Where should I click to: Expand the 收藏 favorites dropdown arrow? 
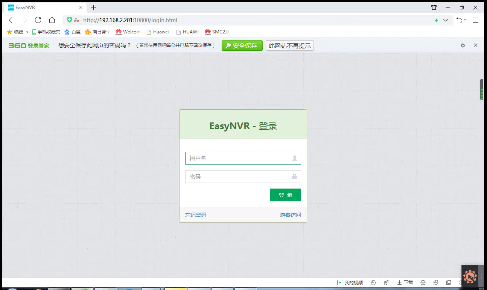[x=27, y=32]
